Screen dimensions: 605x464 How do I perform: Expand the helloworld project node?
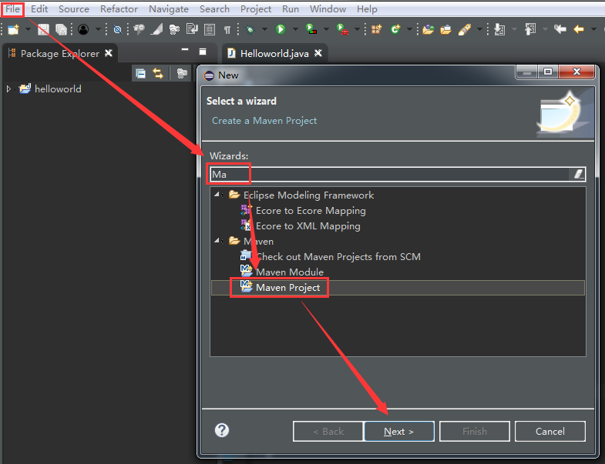[x=9, y=89]
